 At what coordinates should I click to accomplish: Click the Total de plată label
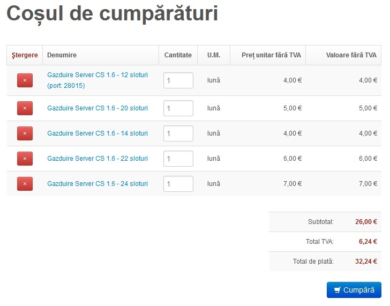point(313,262)
